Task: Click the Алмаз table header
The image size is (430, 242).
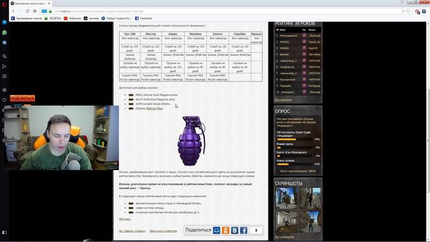Action: tap(173, 34)
